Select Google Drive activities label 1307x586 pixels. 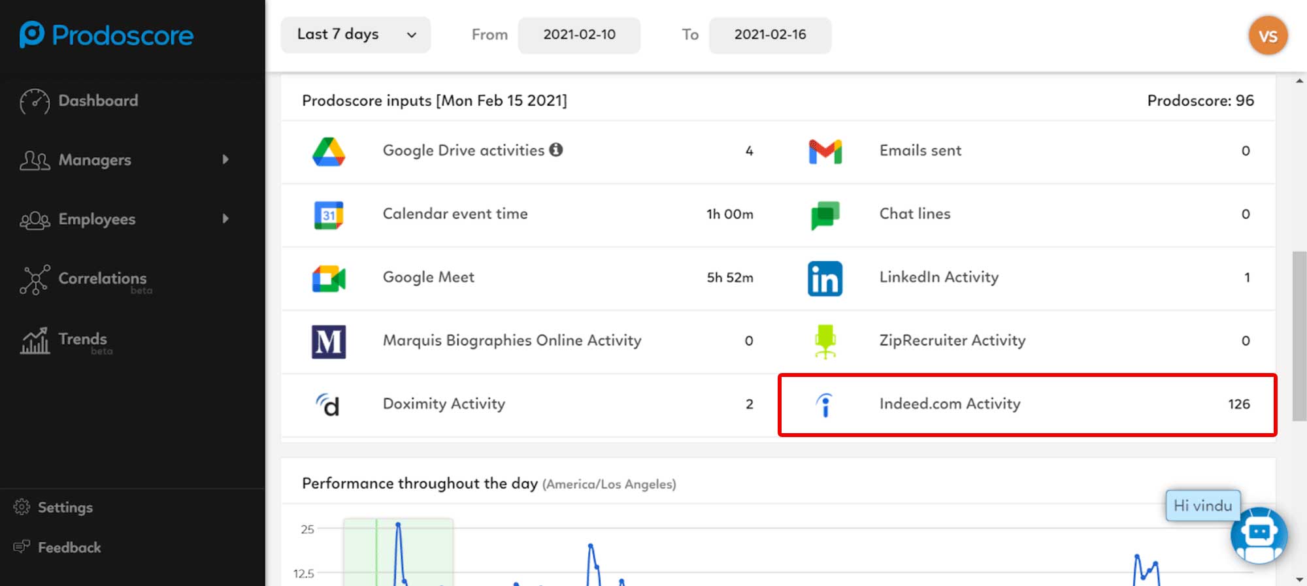(463, 150)
